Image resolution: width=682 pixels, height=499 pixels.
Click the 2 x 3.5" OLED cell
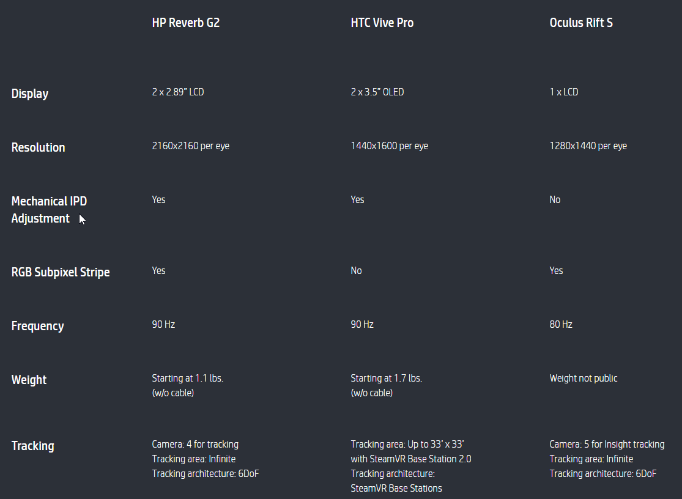coord(377,92)
